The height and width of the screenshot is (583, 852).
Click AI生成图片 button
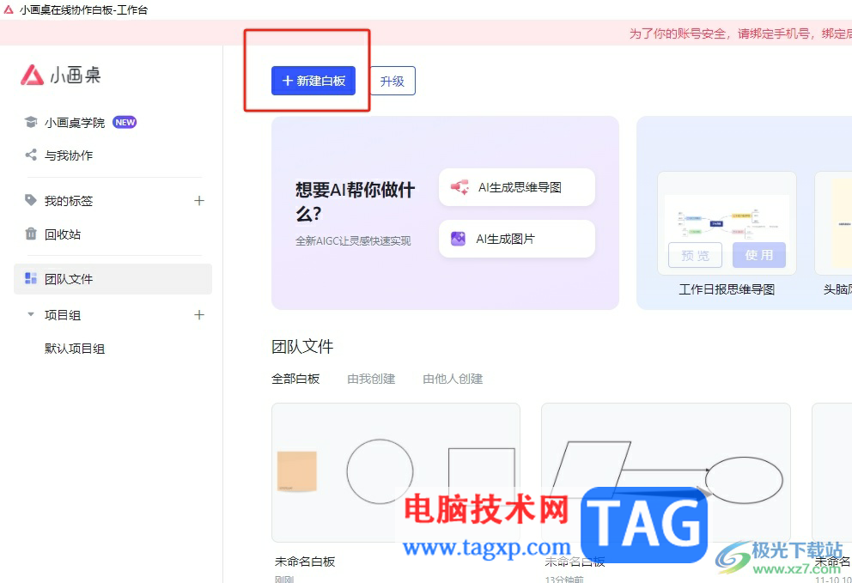pos(517,239)
